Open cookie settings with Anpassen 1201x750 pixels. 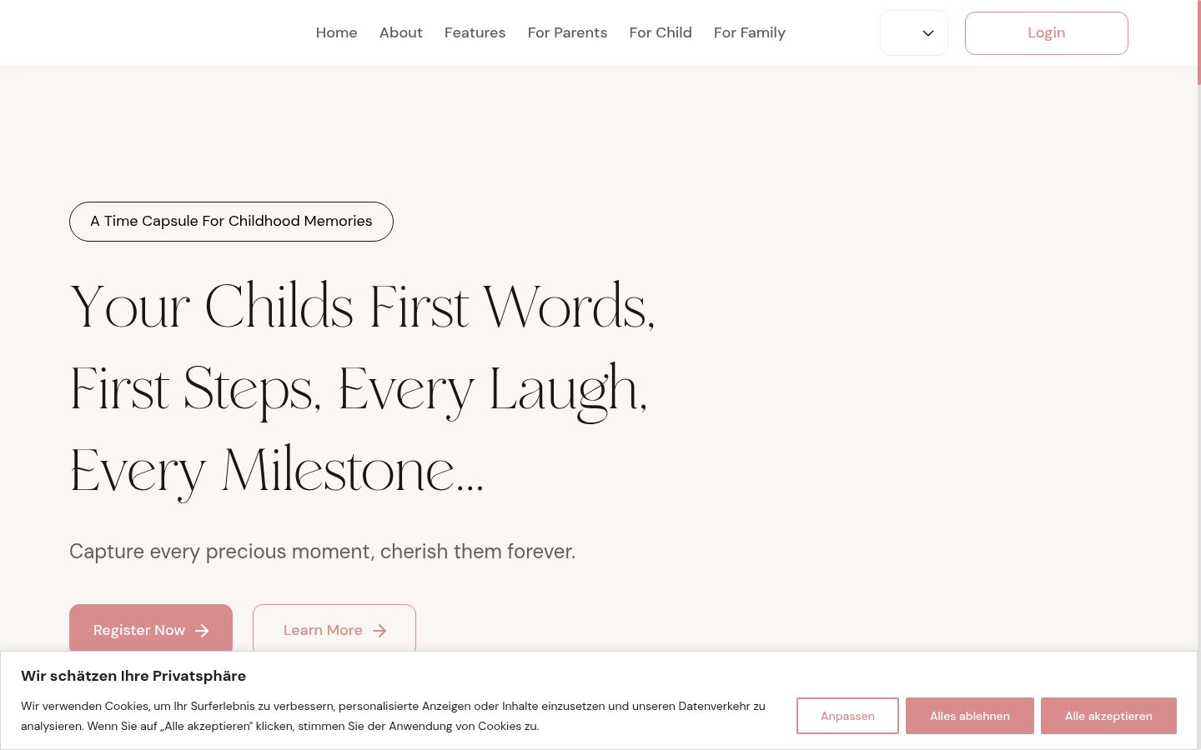click(847, 716)
